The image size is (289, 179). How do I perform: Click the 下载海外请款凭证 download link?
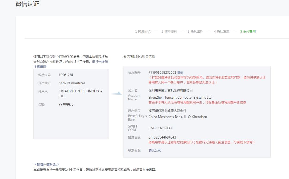point(46,165)
